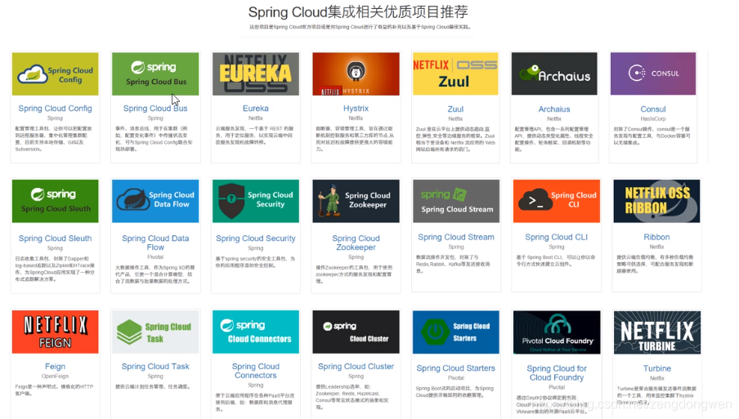Click the Spring Cloud Bus logo image
Viewport: 739px width, 419px height.
155,74
